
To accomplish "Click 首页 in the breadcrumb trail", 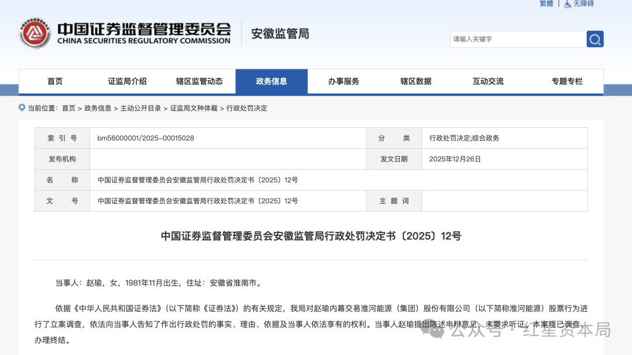I will (x=68, y=108).
